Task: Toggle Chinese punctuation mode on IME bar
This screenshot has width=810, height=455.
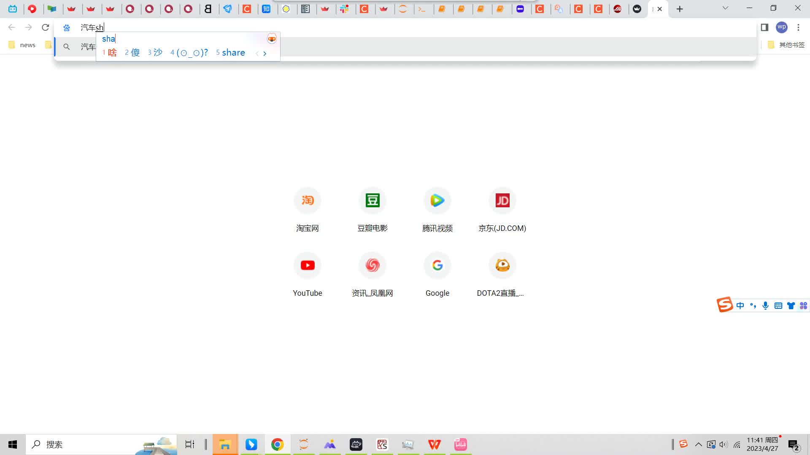Action: click(753, 306)
